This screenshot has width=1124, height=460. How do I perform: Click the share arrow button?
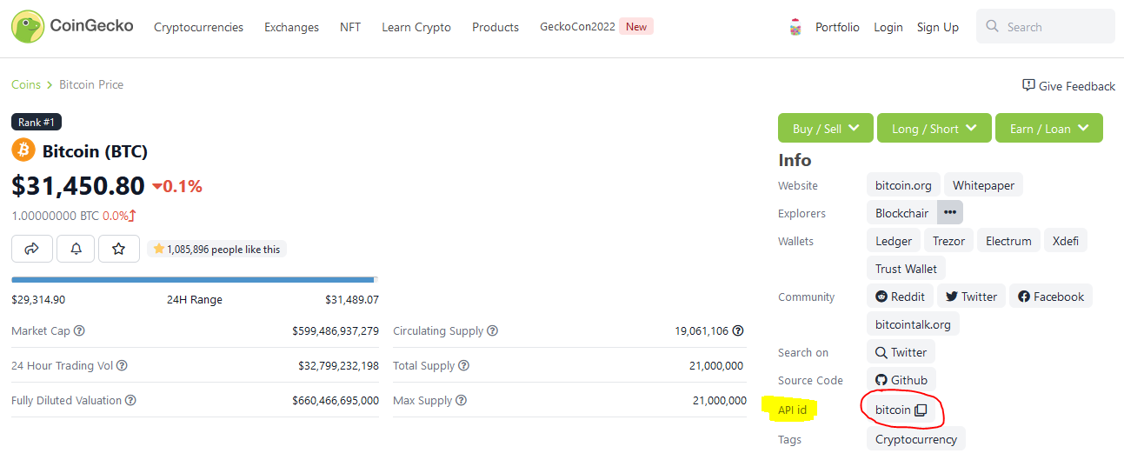point(32,249)
